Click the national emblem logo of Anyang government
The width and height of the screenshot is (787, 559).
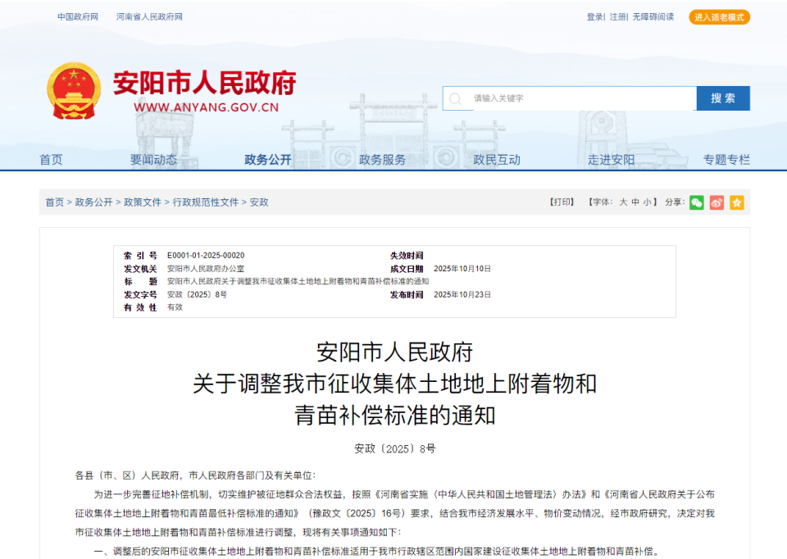tap(75, 90)
